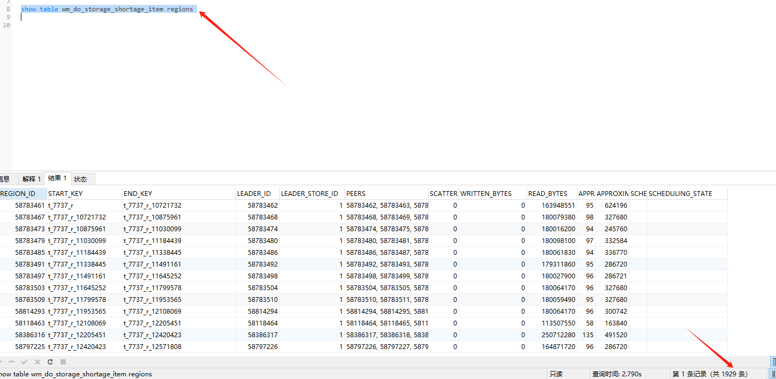This screenshot has width=776, height=379.
Task: Click the LEADER_STORE_ID column header
Action: coord(311,193)
